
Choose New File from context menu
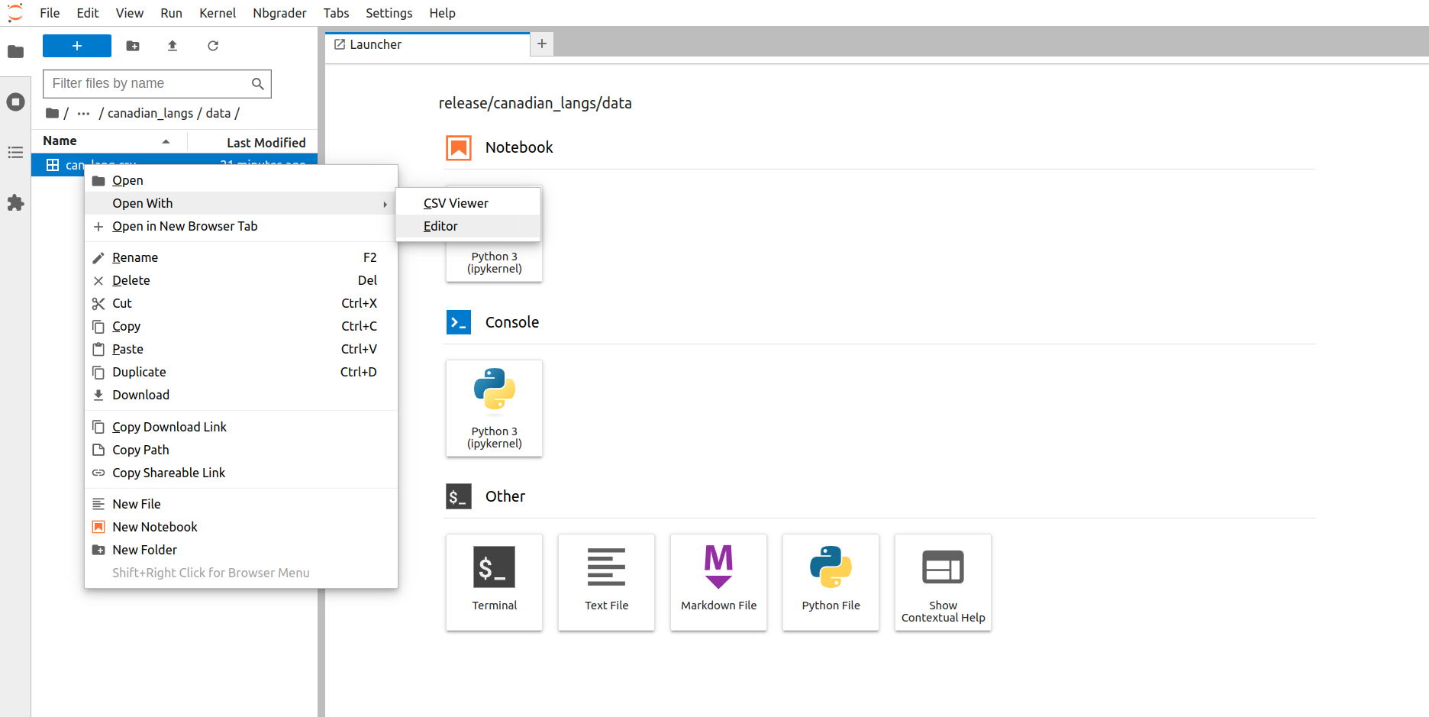(241, 504)
